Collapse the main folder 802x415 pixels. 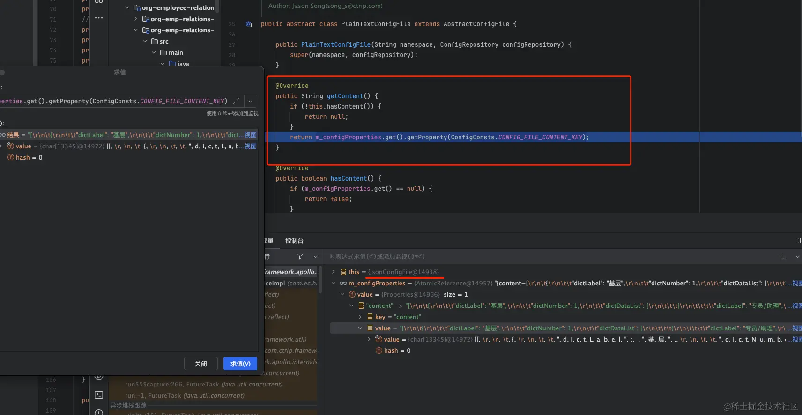pos(154,52)
